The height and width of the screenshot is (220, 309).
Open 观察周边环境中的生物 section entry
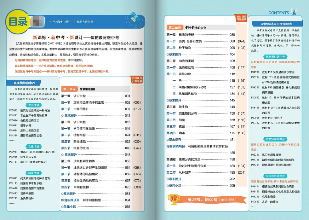coord(96,103)
